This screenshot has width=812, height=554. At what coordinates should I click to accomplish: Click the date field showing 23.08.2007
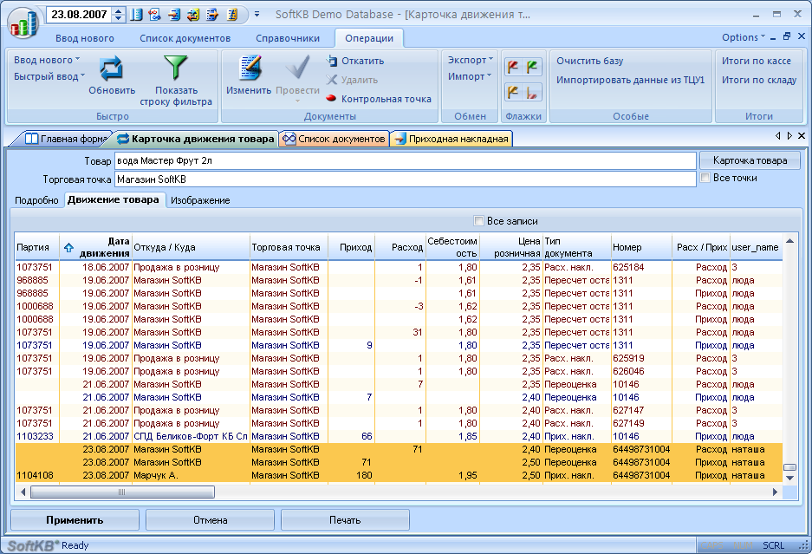click(x=79, y=15)
